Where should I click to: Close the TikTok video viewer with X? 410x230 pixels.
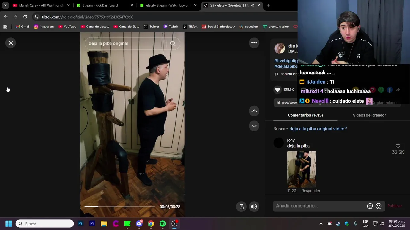pyautogui.click(x=11, y=43)
